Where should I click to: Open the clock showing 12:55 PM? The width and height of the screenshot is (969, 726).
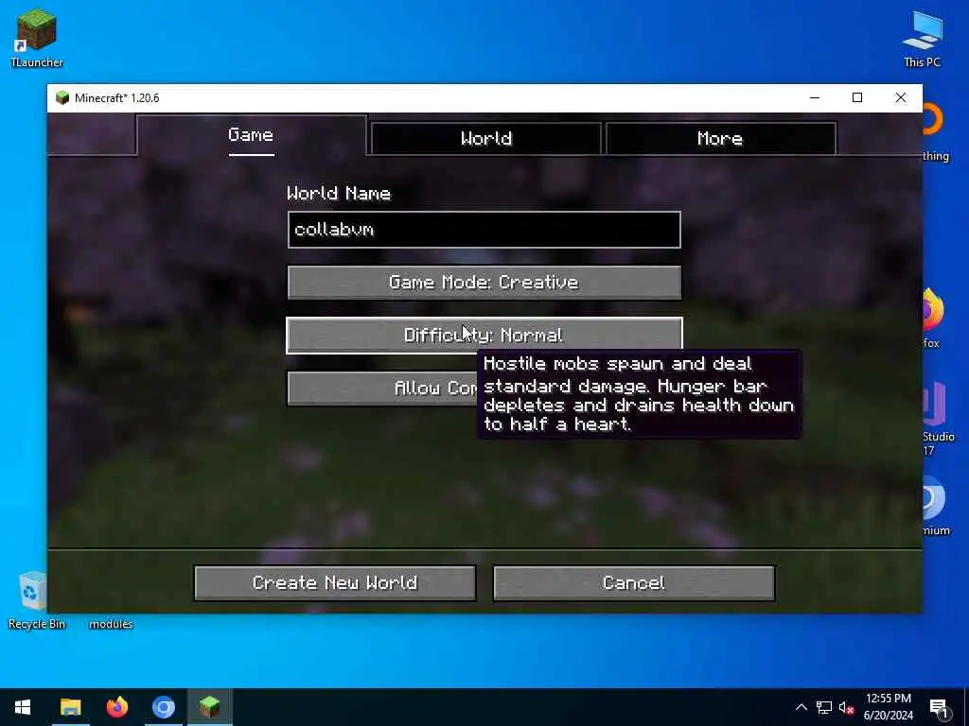(888, 707)
